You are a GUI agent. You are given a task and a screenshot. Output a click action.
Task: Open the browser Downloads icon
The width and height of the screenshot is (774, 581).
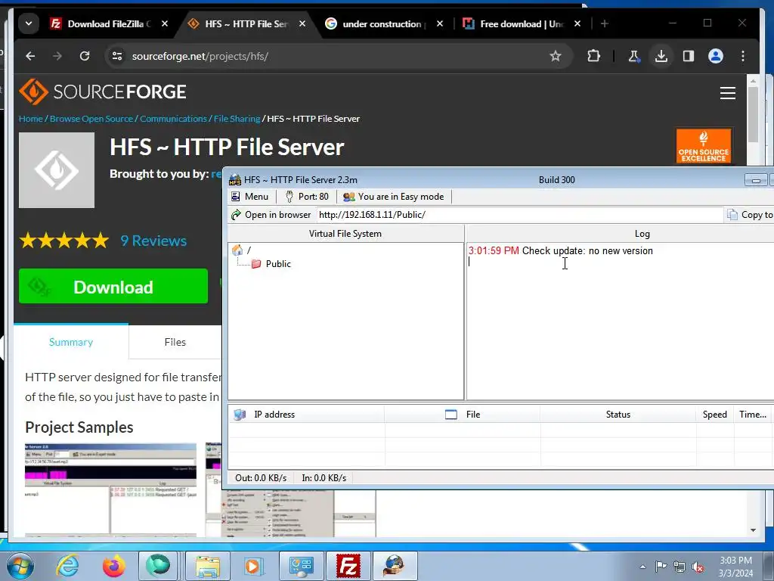(661, 56)
